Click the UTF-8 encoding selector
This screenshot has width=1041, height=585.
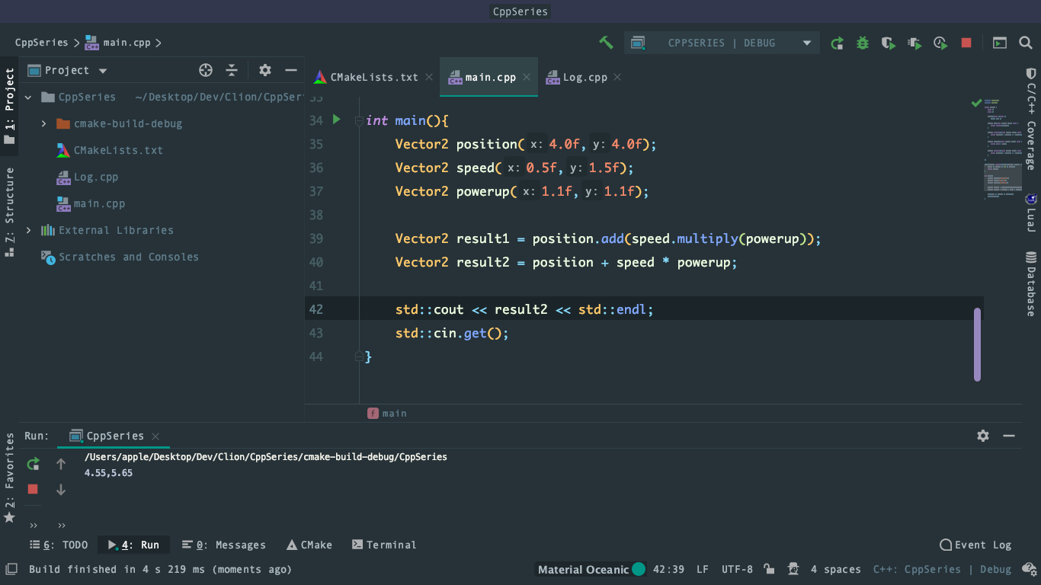[x=737, y=569]
